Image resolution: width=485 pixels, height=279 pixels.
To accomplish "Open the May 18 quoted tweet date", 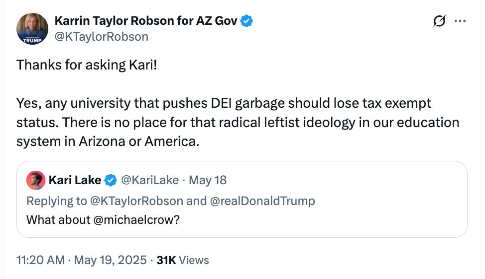I will click(x=208, y=180).
